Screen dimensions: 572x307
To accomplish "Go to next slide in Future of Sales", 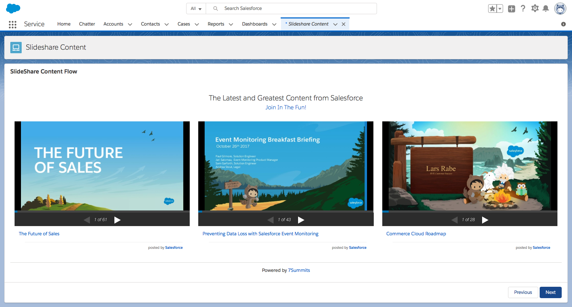I will [x=118, y=220].
